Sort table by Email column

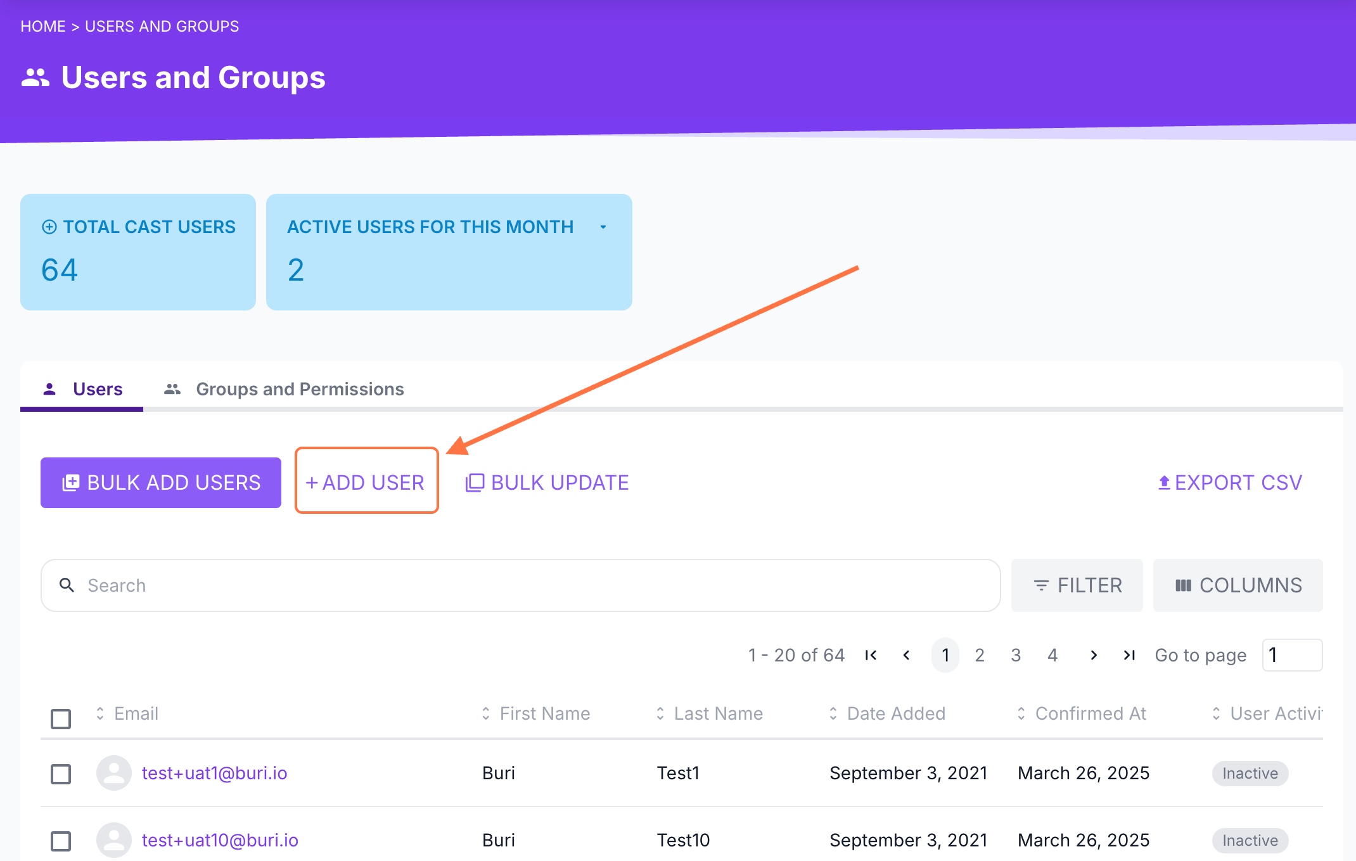point(136,713)
